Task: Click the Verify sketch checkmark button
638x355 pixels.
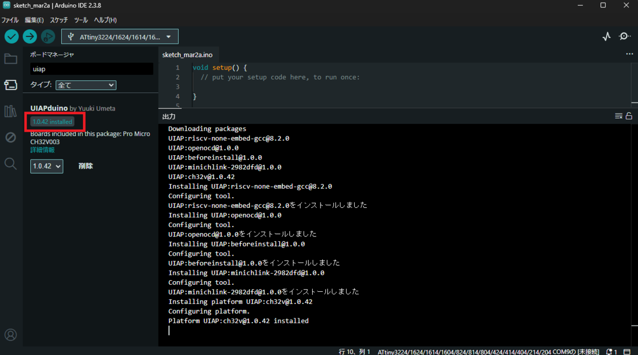Action: point(12,37)
